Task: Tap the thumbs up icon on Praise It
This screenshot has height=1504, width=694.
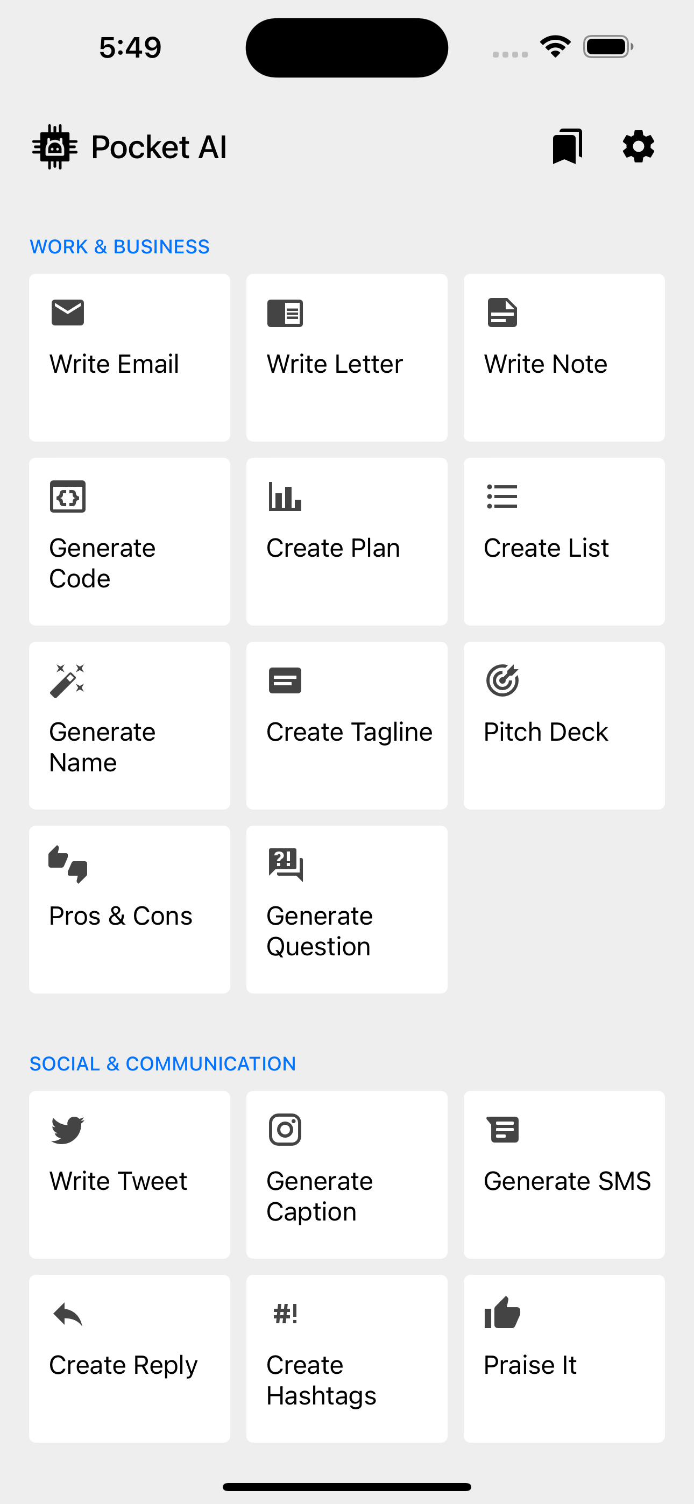Action: [x=502, y=1313]
